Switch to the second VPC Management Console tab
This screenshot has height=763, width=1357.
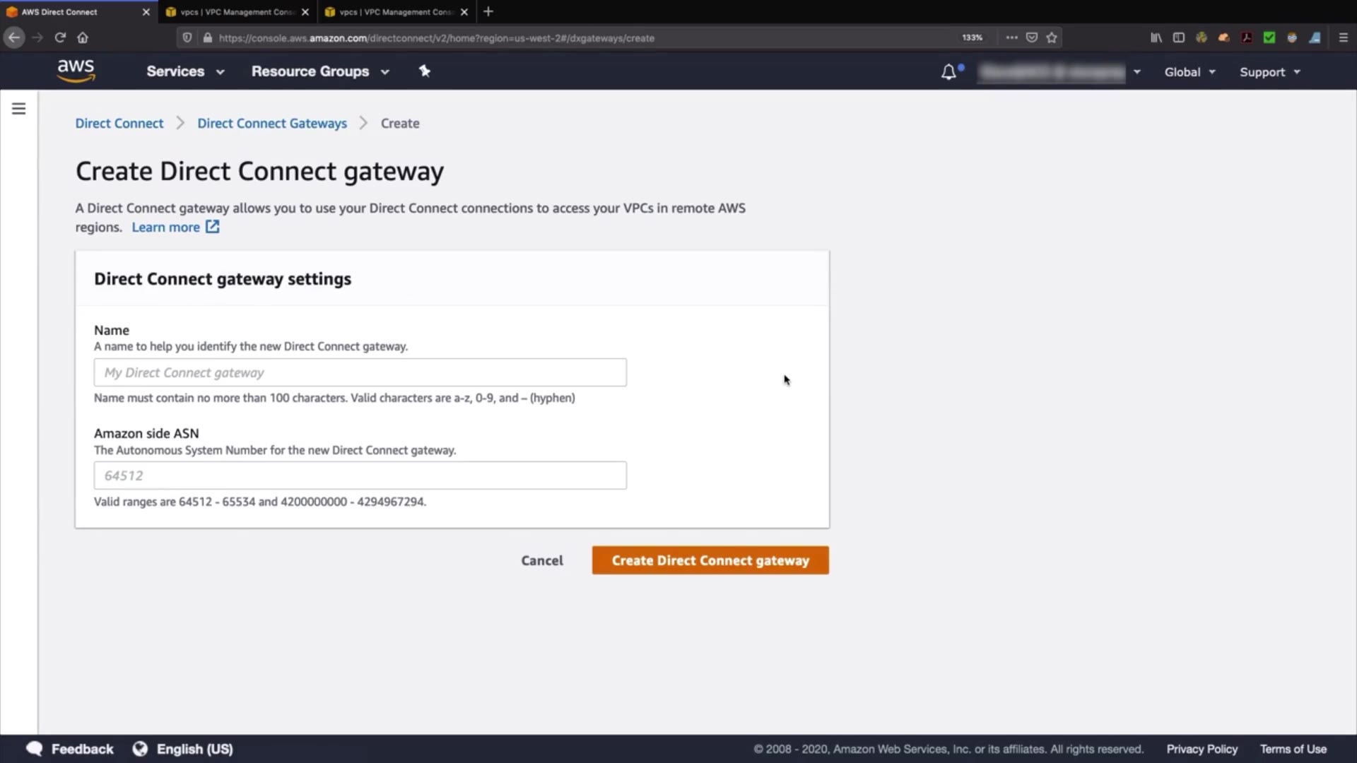pos(396,12)
